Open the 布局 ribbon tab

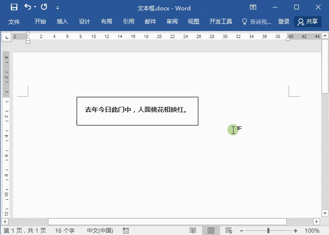point(106,22)
